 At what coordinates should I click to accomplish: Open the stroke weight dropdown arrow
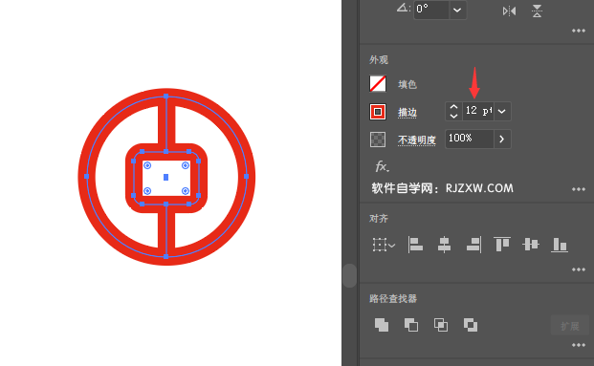coord(502,111)
